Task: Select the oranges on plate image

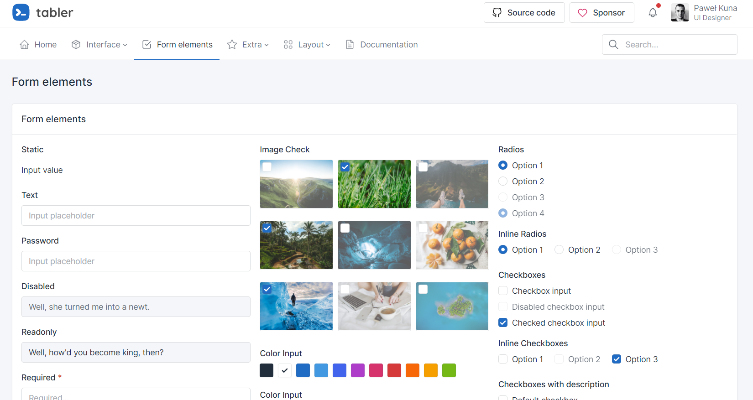Action: (x=452, y=245)
